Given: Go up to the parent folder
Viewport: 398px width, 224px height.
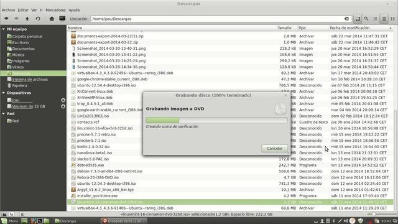Looking at the screenshot, I should point(27,19).
